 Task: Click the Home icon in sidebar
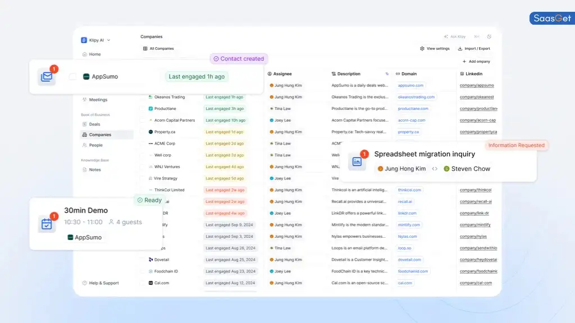click(85, 54)
